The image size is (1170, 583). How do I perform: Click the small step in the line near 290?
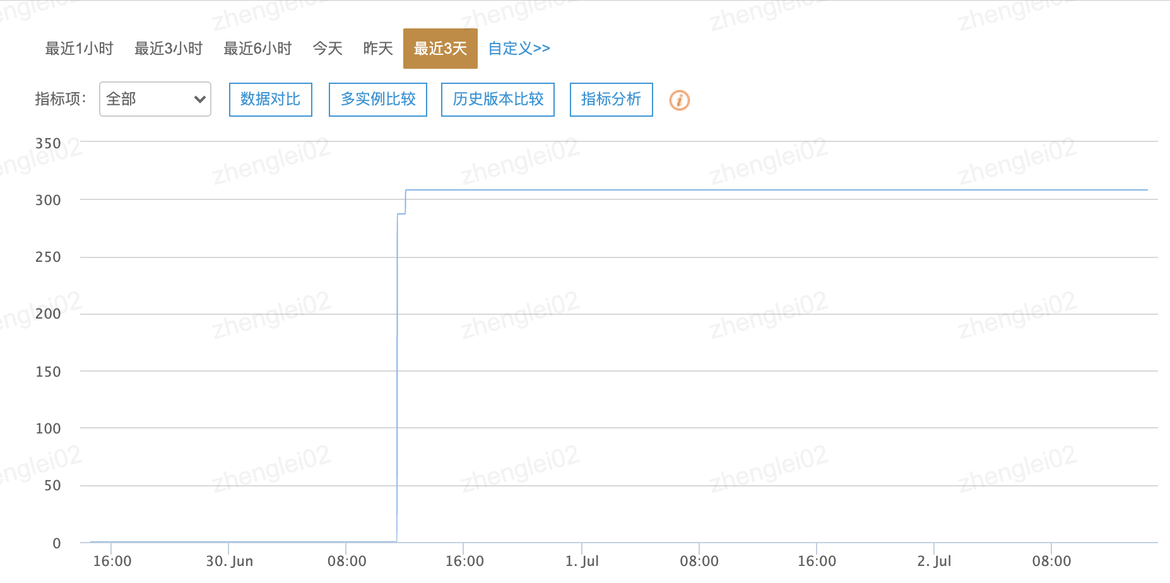click(401, 214)
